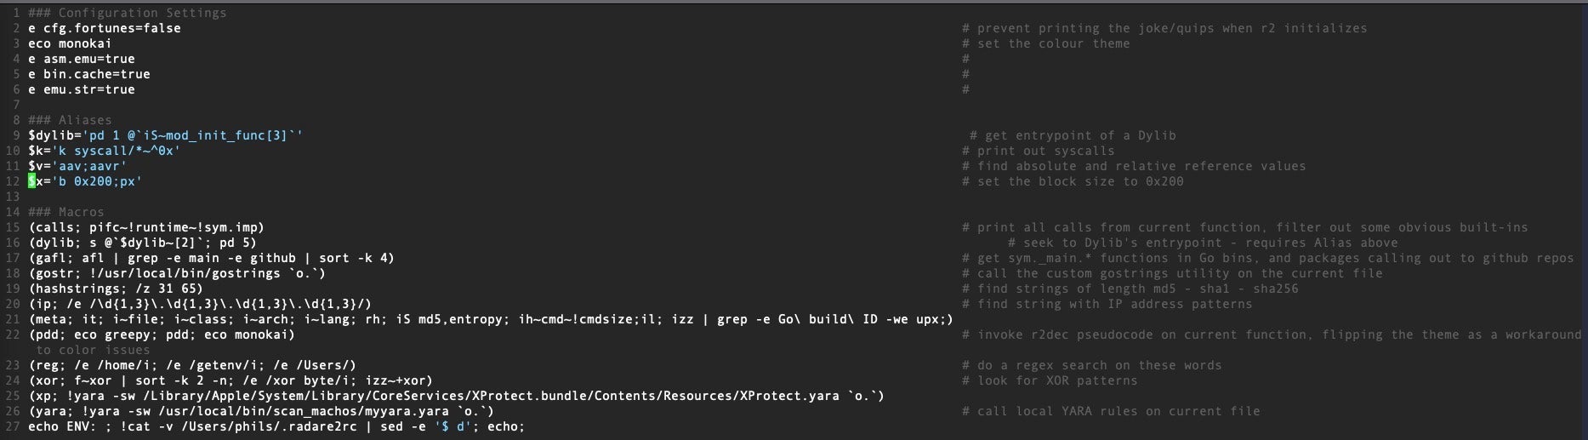Viewport: 1588px width, 440px height.
Task: Click line number 1 in the gutter
Action: [x=16, y=13]
